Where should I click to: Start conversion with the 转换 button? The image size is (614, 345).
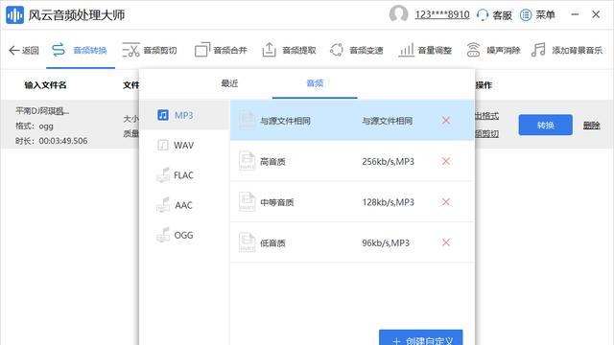pos(546,125)
